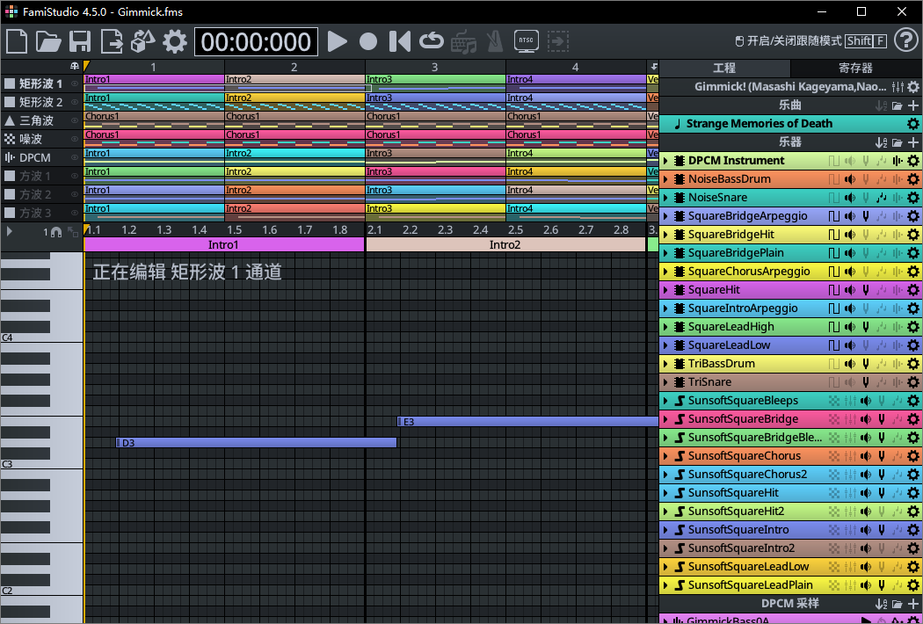Screen dimensions: 923x624
Task: Toggle the metronome icon in the toolbar
Action: click(x=493, y=41)
